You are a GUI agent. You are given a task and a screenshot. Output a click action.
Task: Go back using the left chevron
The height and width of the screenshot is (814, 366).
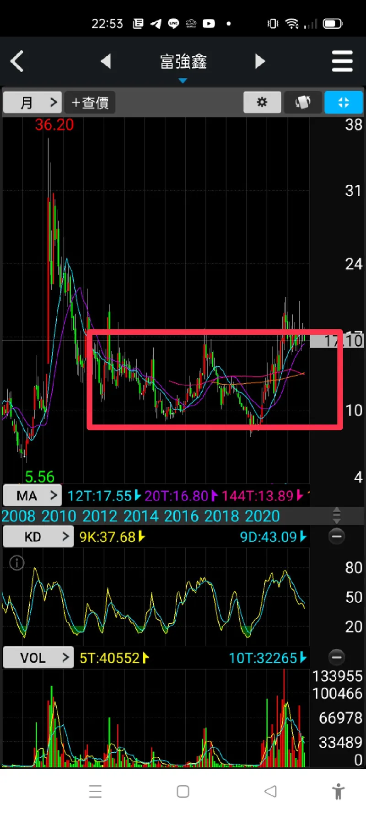[17, 61]
